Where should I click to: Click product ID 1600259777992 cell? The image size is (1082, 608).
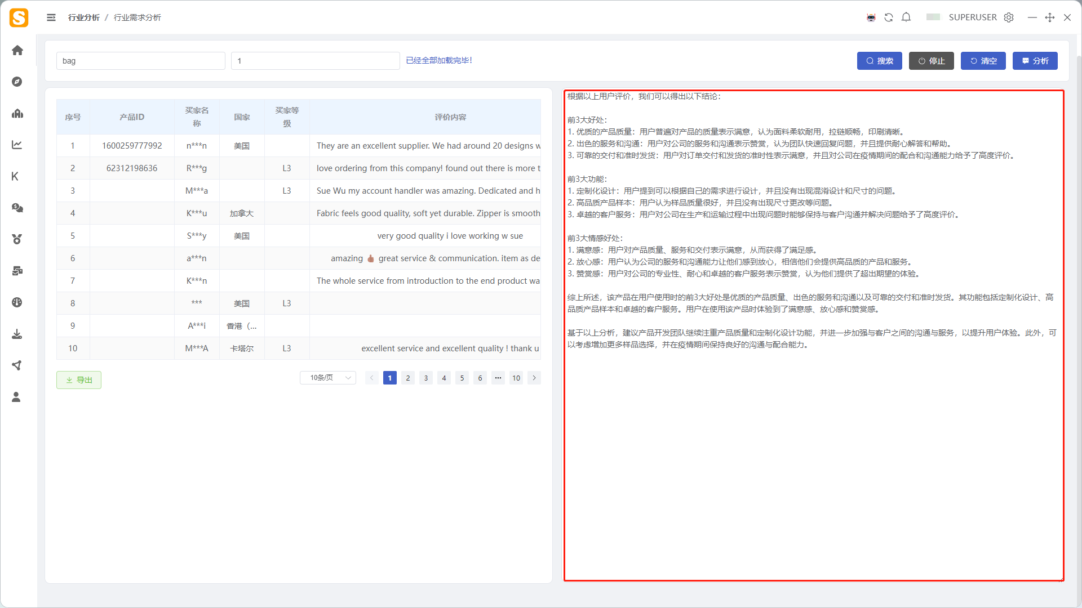132,146
